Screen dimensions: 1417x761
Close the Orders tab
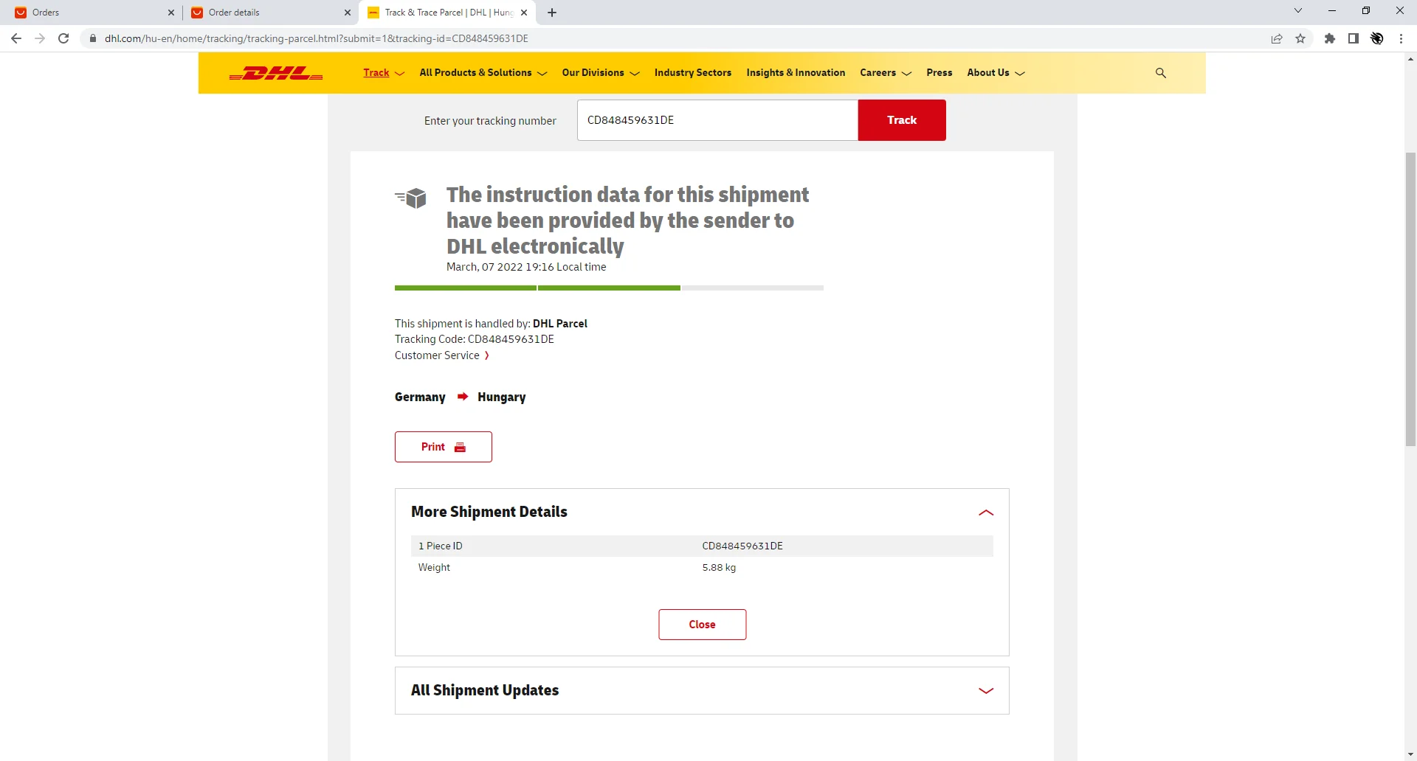171,13
